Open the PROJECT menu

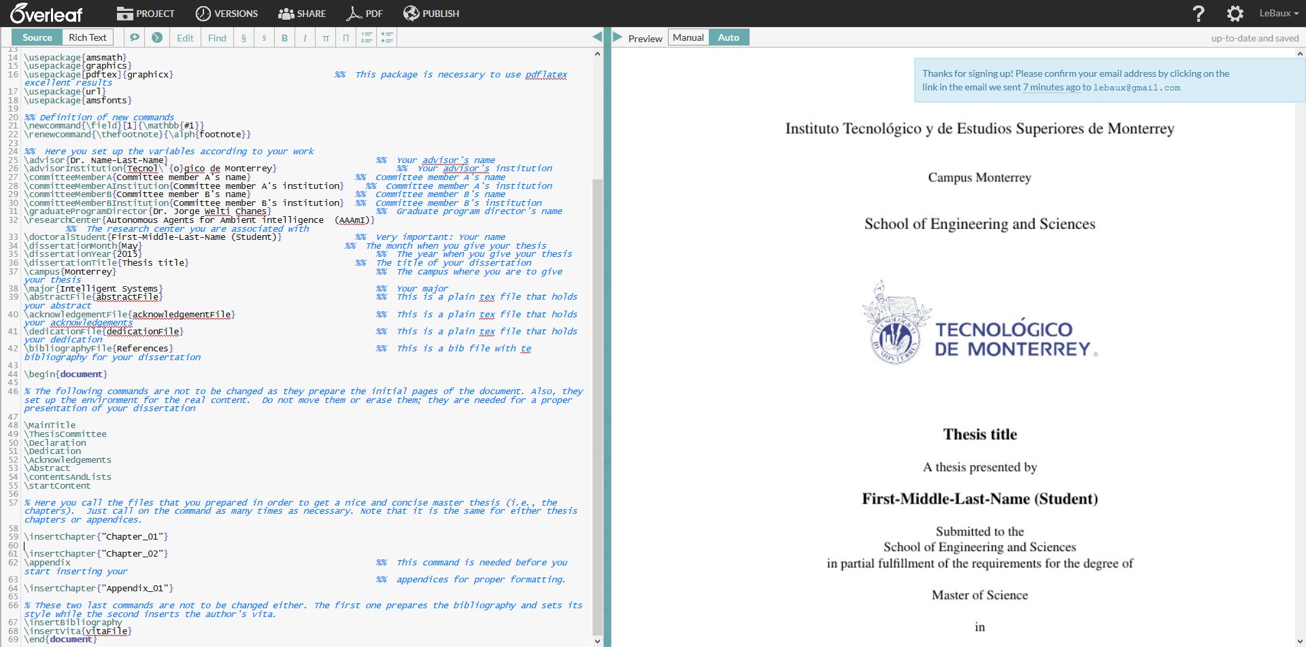[x=146, y=14]
